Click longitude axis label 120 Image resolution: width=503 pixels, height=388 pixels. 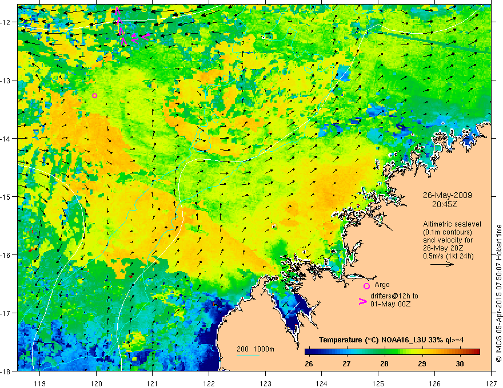(x=96, y=383)
